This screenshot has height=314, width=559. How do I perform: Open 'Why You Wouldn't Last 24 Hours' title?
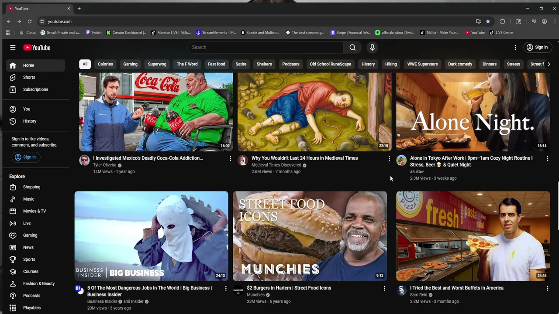(304, 158)
